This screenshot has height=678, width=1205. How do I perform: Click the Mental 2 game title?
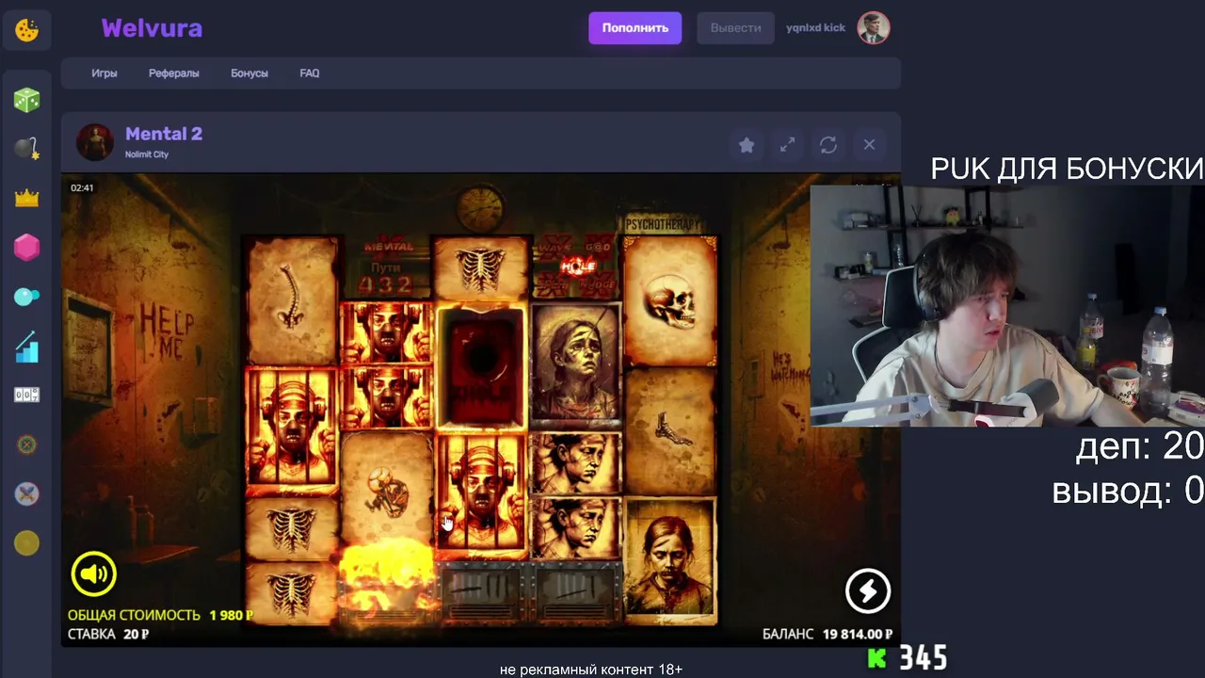point(164,134)
